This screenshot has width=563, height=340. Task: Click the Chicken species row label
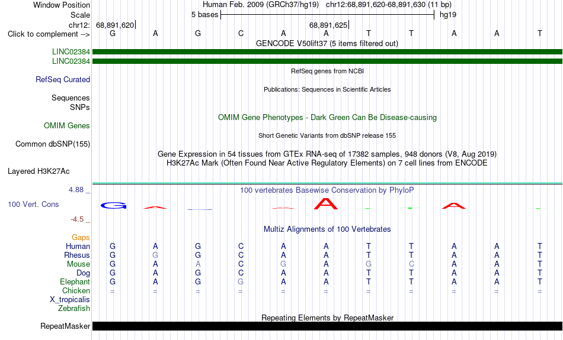[76, 290]
